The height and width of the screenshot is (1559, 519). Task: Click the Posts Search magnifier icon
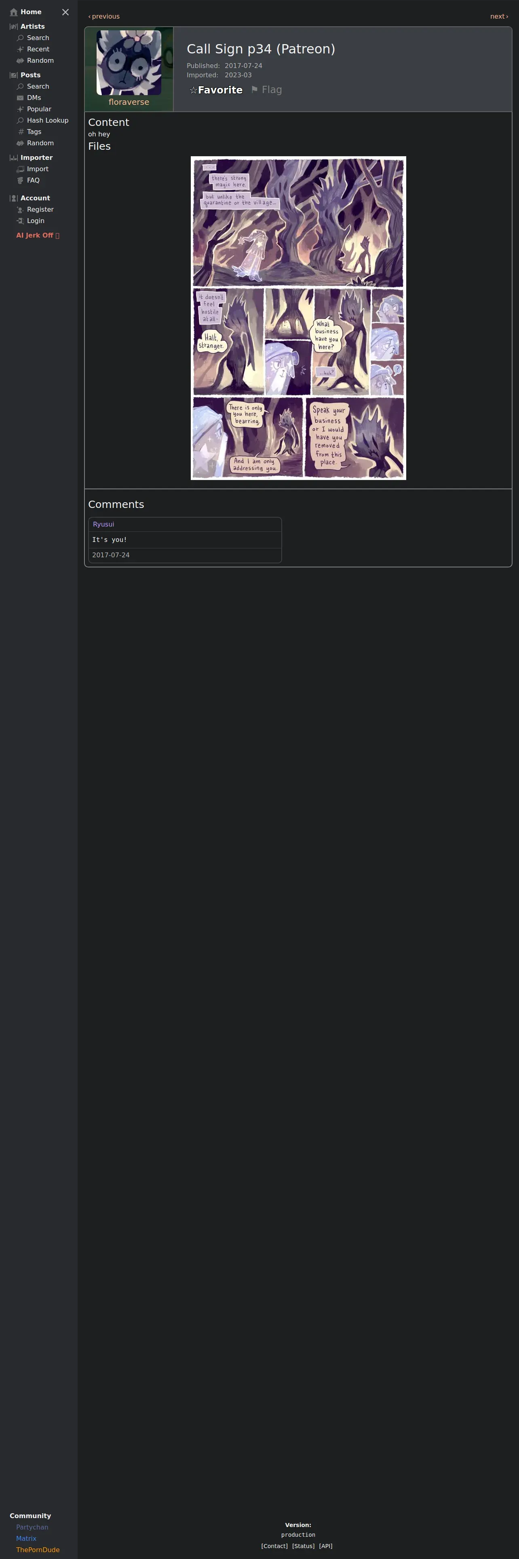(21, 87)
